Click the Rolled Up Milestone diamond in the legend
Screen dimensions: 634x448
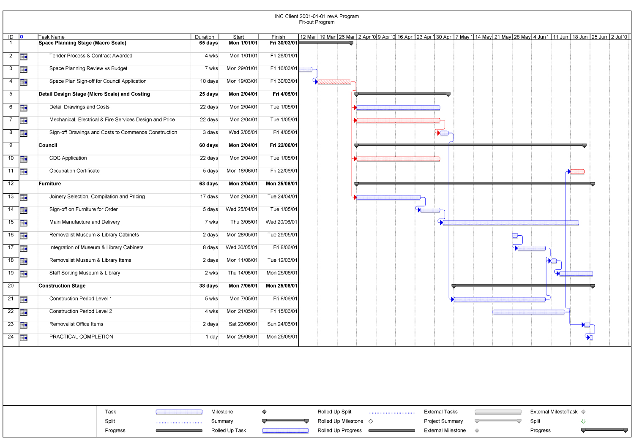coord(371,421)
